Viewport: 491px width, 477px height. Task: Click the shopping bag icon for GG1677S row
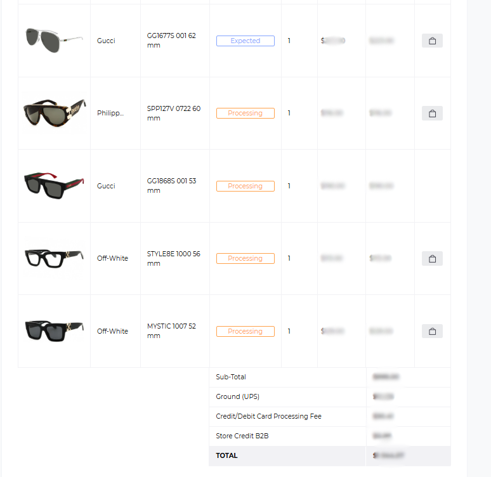(x=432, y=41)
